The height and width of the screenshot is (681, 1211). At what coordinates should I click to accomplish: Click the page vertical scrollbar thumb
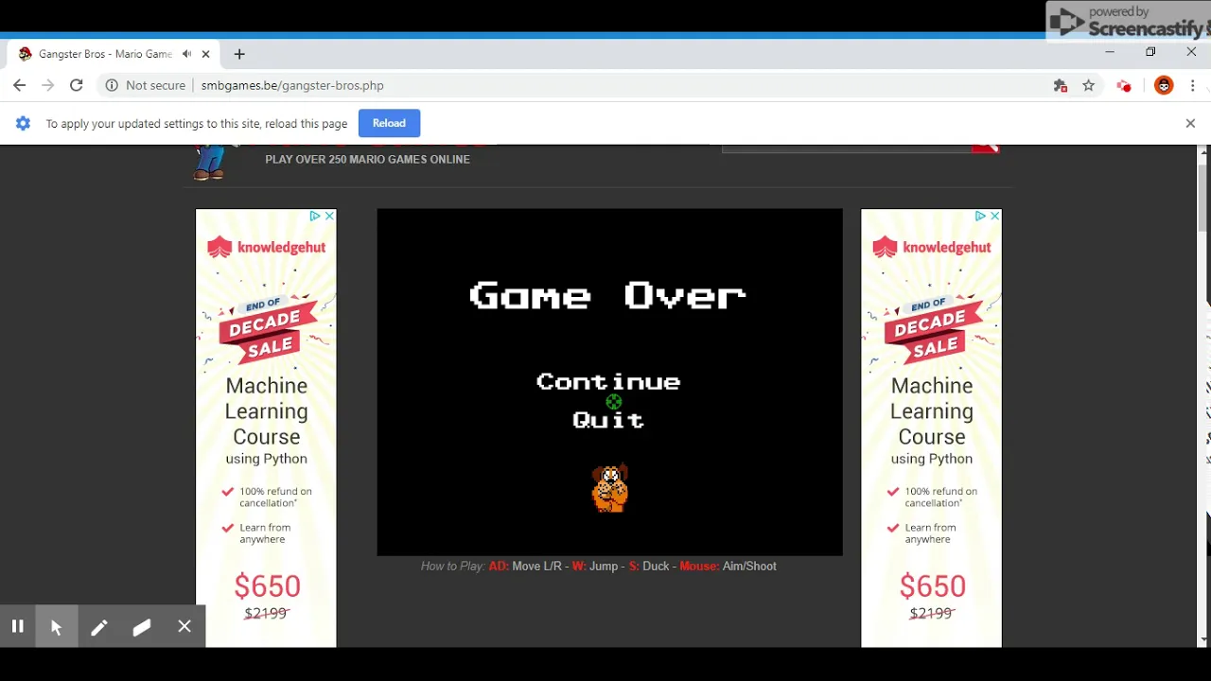(x=1204, y=197)
